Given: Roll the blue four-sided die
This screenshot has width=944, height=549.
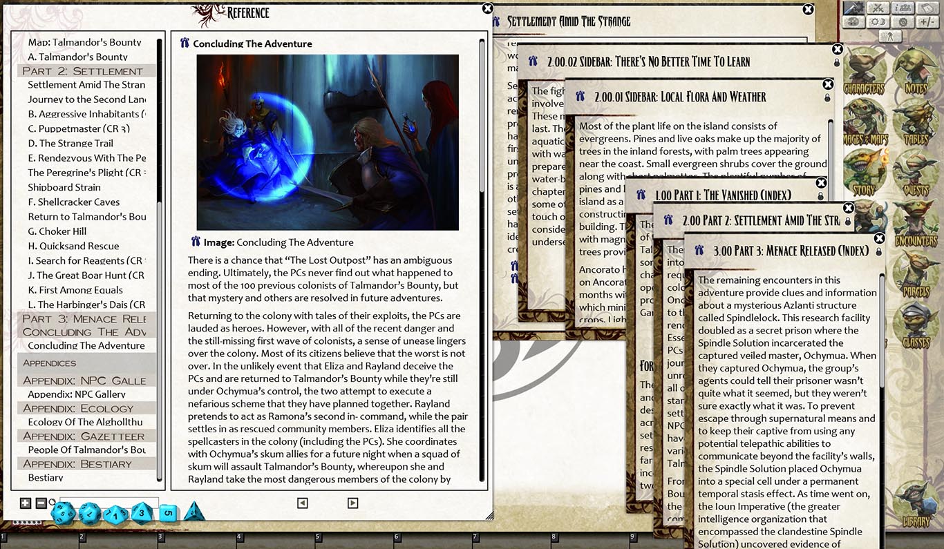Looking at the screenshot, I should (193, 513).
